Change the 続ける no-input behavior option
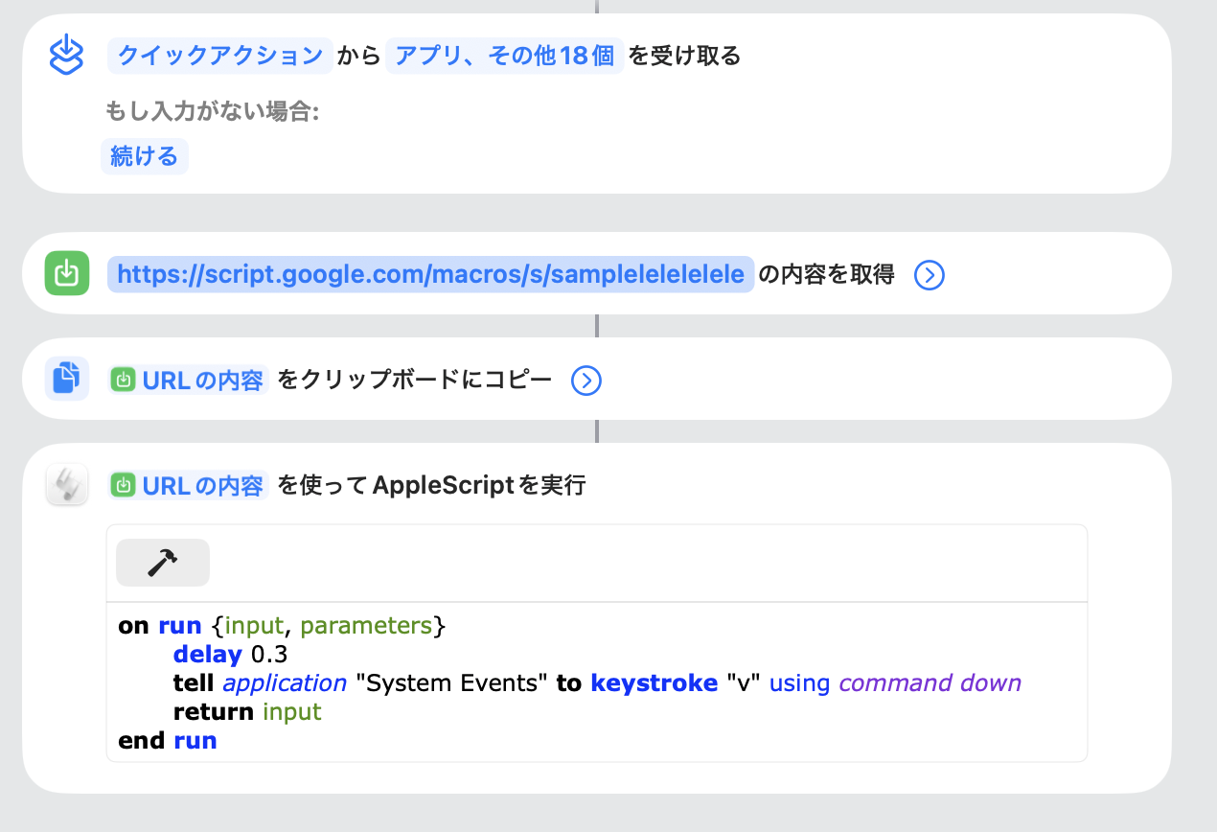1217x832 pixels. click(145, 156)
